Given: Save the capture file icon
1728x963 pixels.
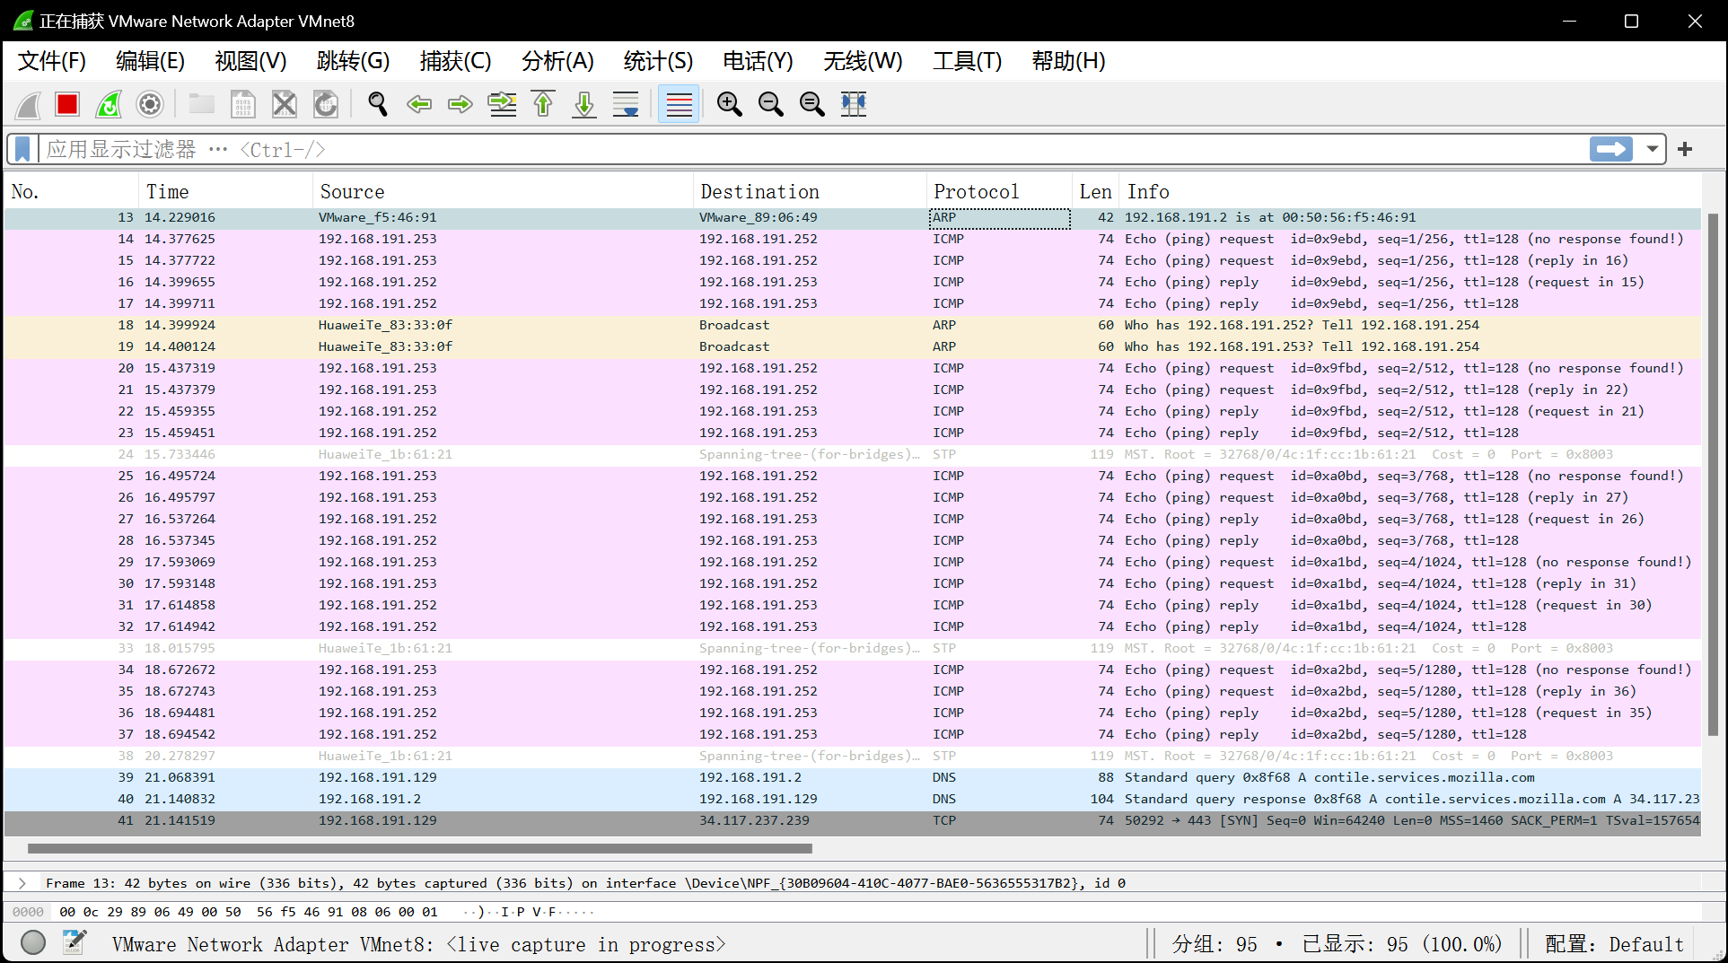Looking at the screenshot, I should point(242,105).
